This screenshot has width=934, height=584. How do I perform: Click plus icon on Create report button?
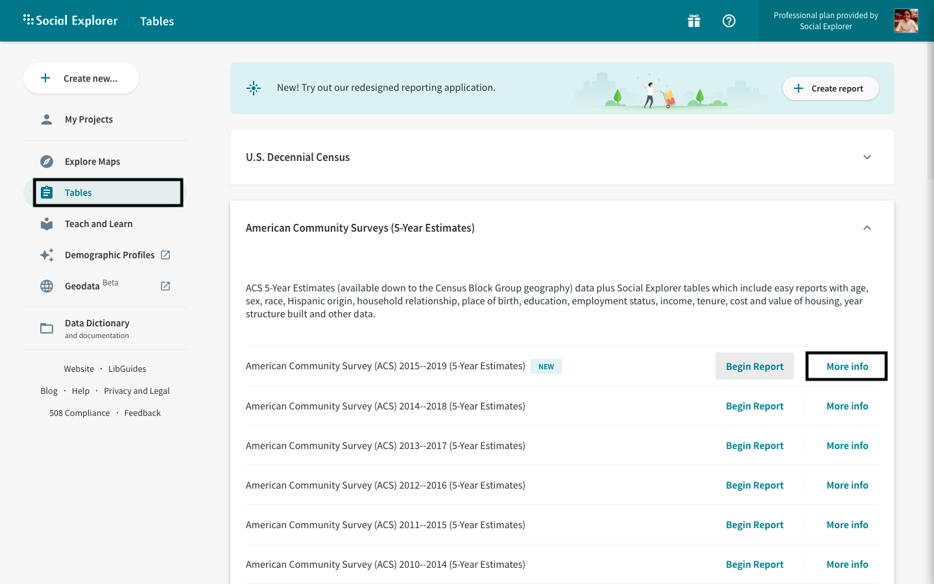798,88
